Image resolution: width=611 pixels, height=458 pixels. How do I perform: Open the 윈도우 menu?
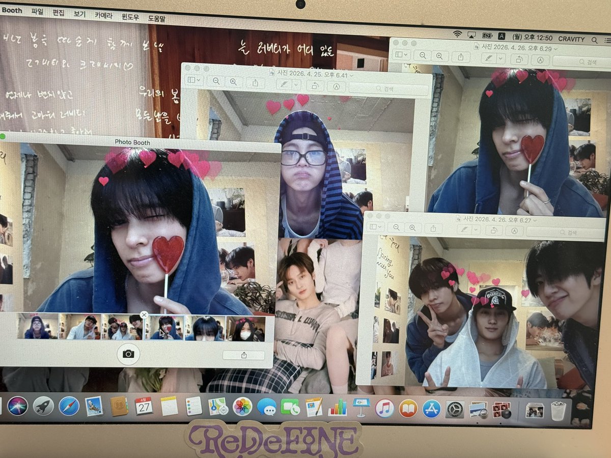pyautogui.click(x=130, y=16)
